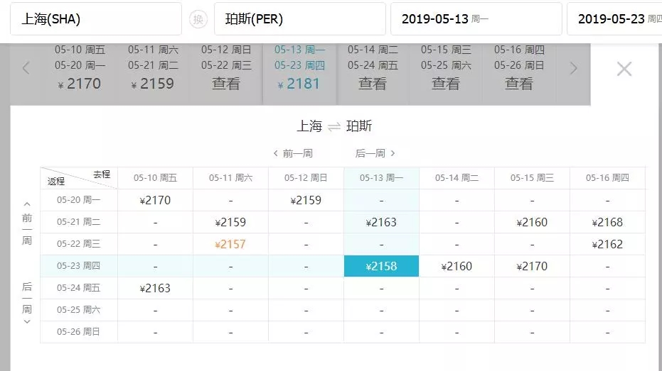This screenshot has height=371, width=662.
Task: Select ¥2162 fare for 05-16 and 05-22
Action: click(x=607, y=244)
